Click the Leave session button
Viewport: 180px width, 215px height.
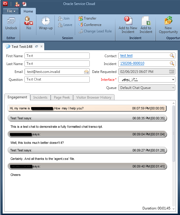(65, 25)
